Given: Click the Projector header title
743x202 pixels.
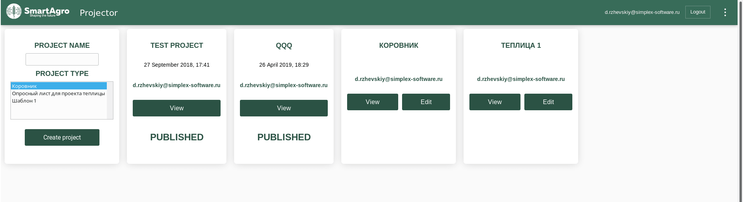Looking at the screenshot, I should (x=99, y=13).
